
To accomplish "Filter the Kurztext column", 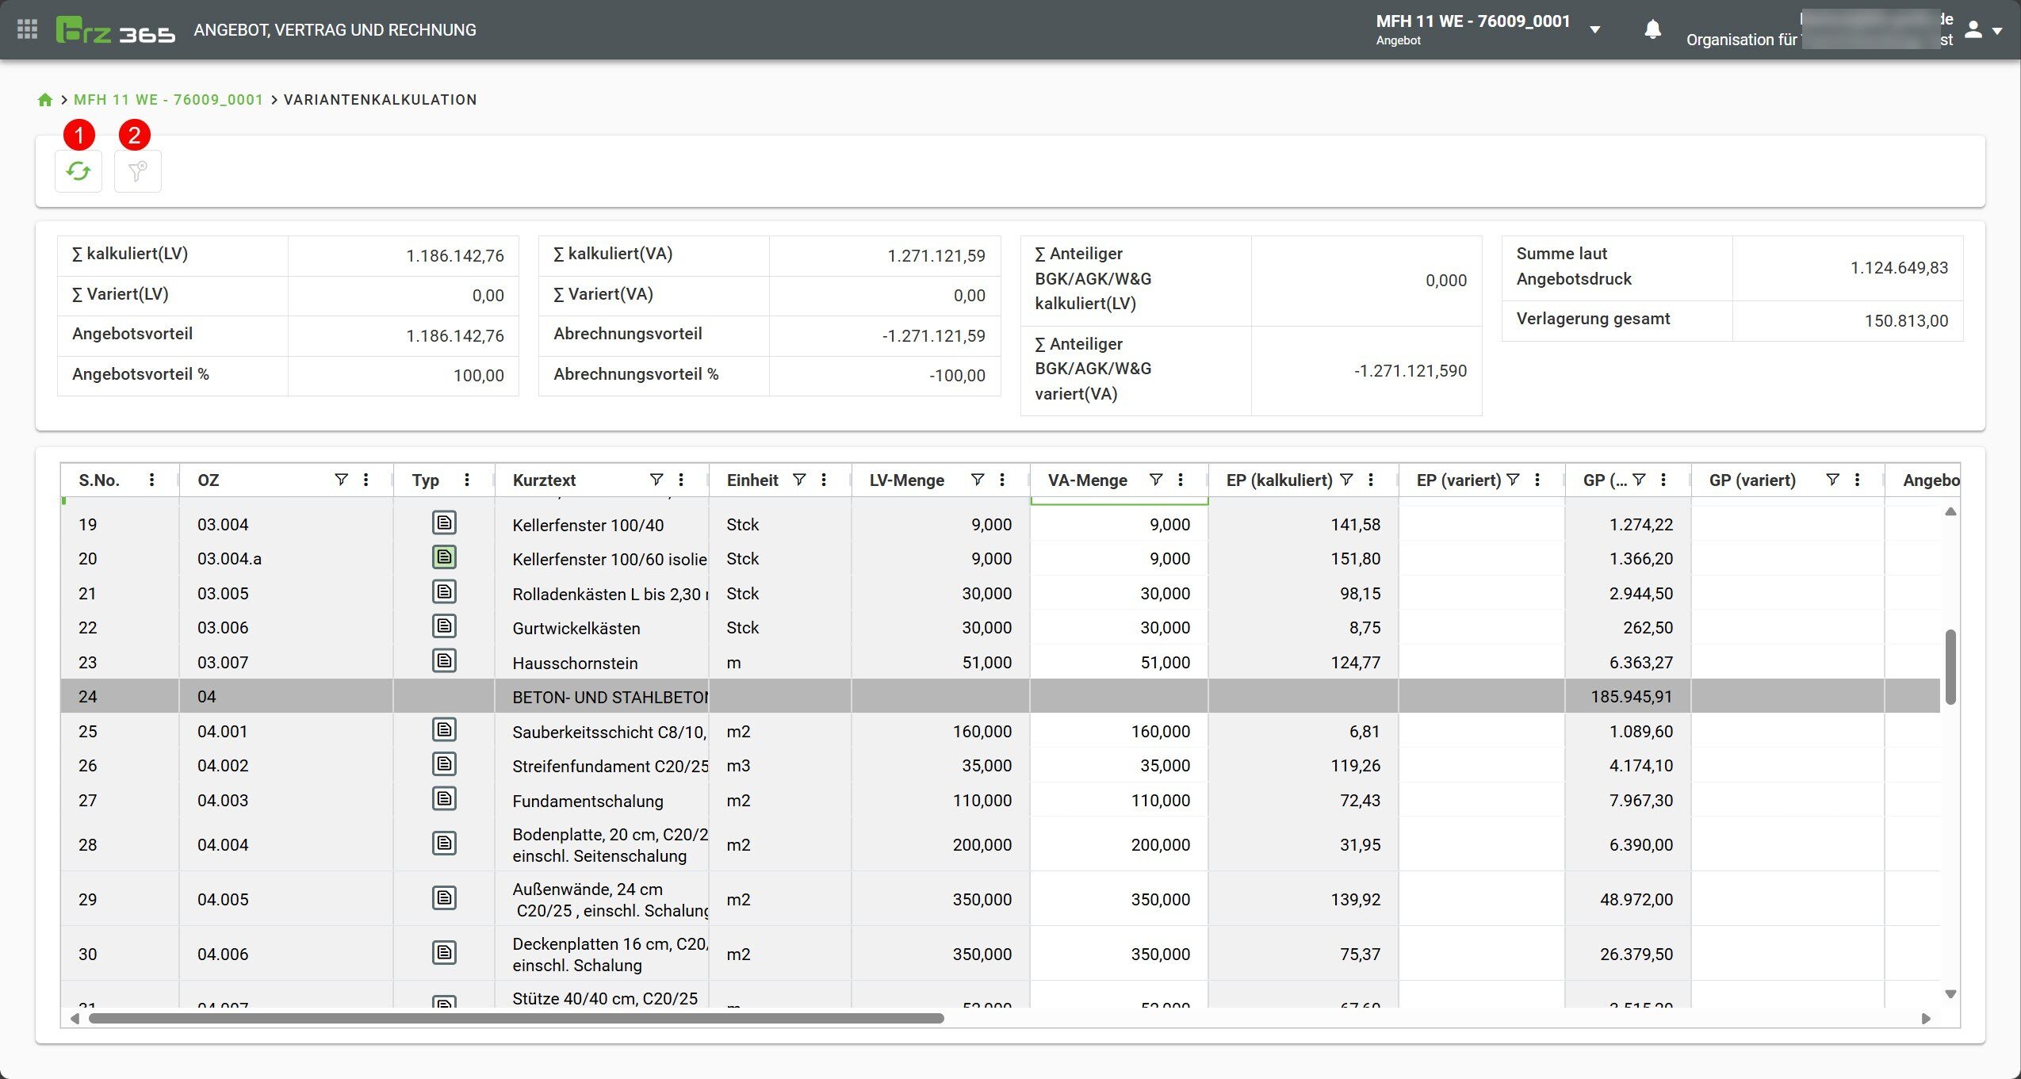I will 656,480.
